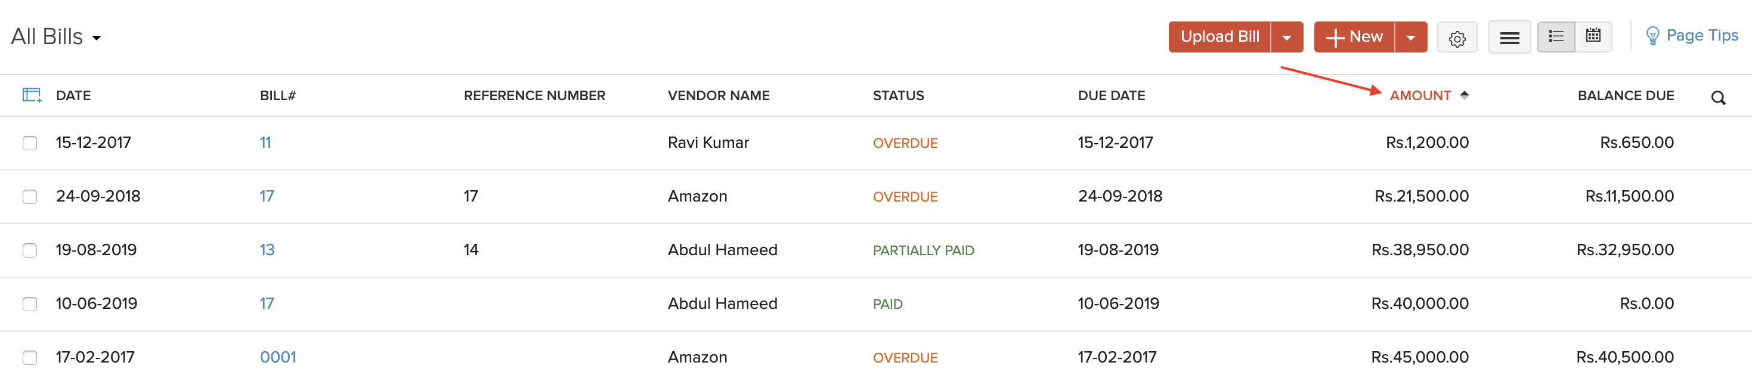Image resolution: width=1752 pixels, height=384 pixels.
Task: Click the New bill button
Action: click(x=1354, y=37)
